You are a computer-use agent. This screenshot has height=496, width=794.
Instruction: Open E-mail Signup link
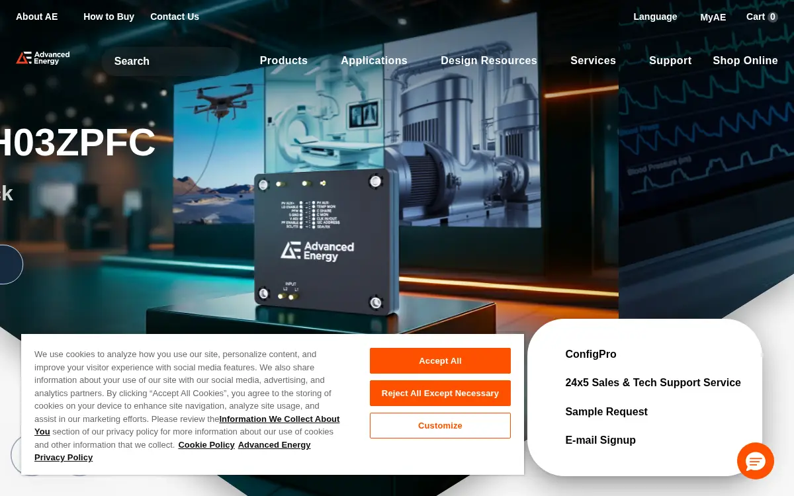(600, 440)
